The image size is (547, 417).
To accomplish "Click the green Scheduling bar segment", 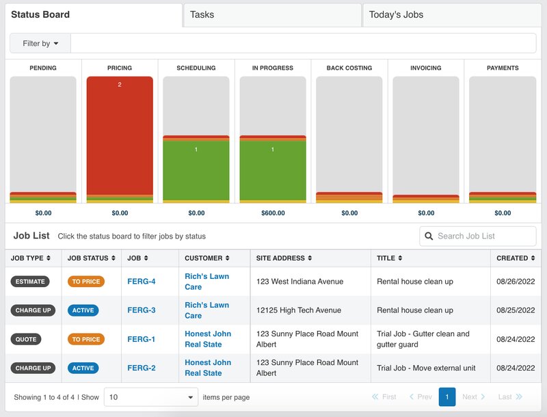I will point(196,170).
